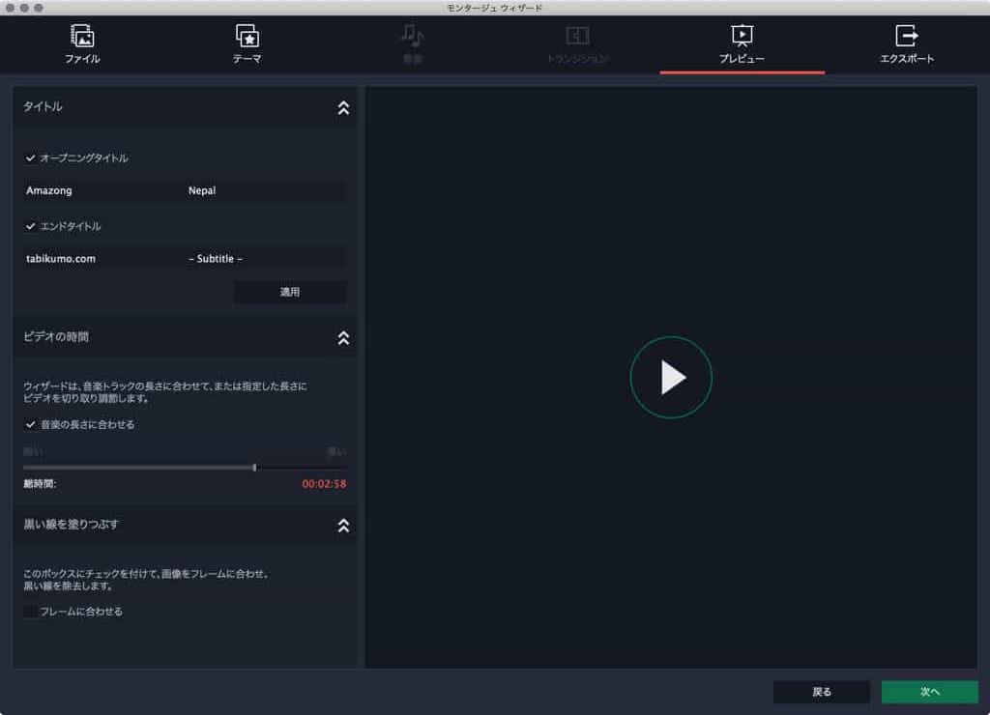
Task: Click the green 次へ button
Action: tap(929, 692)
